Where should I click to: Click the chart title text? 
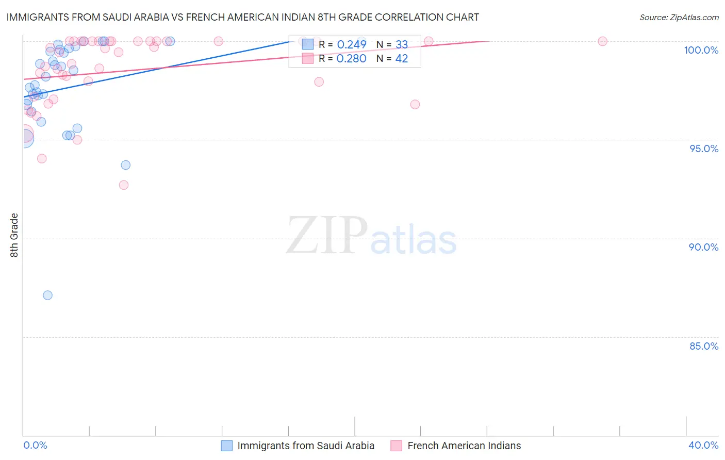[243, 18]
